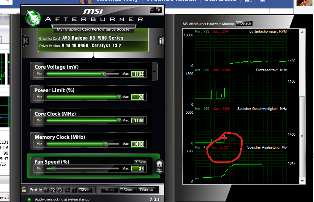Click the hardware monitor scroll down arrow

point(302,181)
